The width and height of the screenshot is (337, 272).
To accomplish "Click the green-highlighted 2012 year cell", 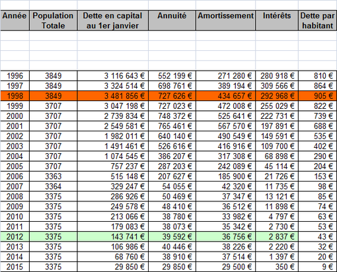I will [15, 236].
